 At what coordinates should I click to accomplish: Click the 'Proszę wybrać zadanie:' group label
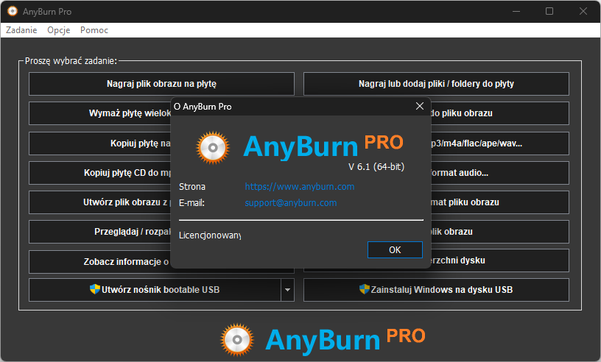(x=71, y=61)
